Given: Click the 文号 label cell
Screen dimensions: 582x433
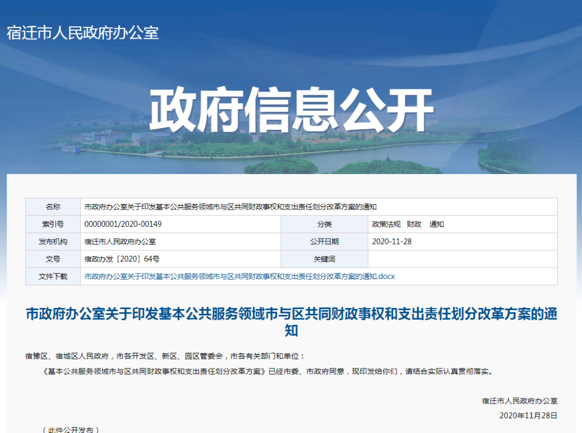Looking at the screenshot, I should (x=53, y=259).
